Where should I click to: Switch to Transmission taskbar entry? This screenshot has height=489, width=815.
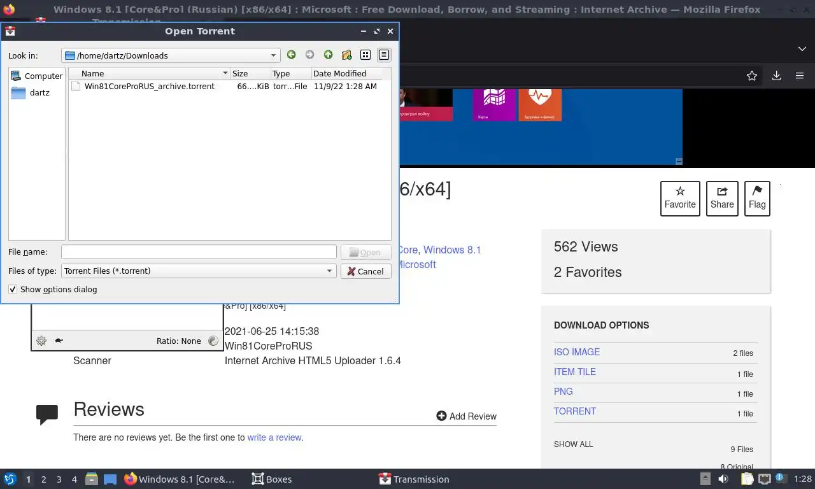[x=415, y=479]
